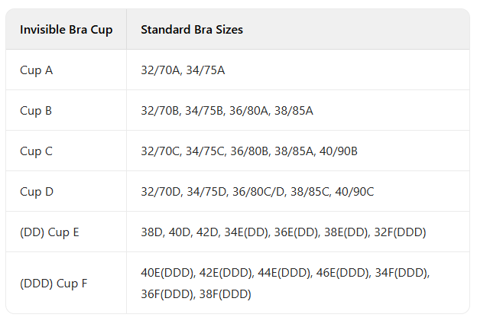Click the 32F(DDD) size in Cup E row

399,232
